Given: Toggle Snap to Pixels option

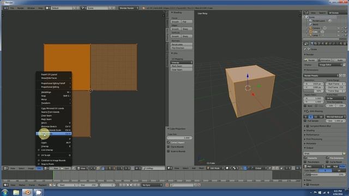Looking at the screenshot, I should [39, 164].
